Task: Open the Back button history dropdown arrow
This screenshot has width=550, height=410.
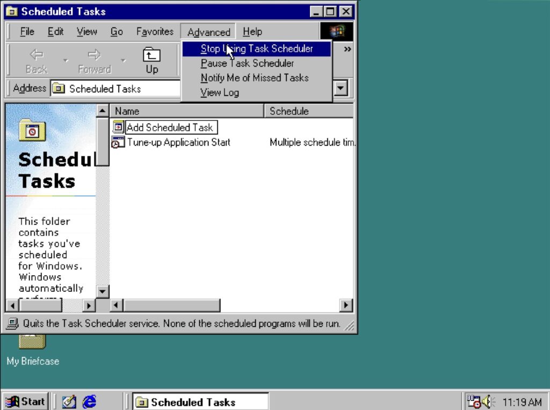Action: click(66, 61)
